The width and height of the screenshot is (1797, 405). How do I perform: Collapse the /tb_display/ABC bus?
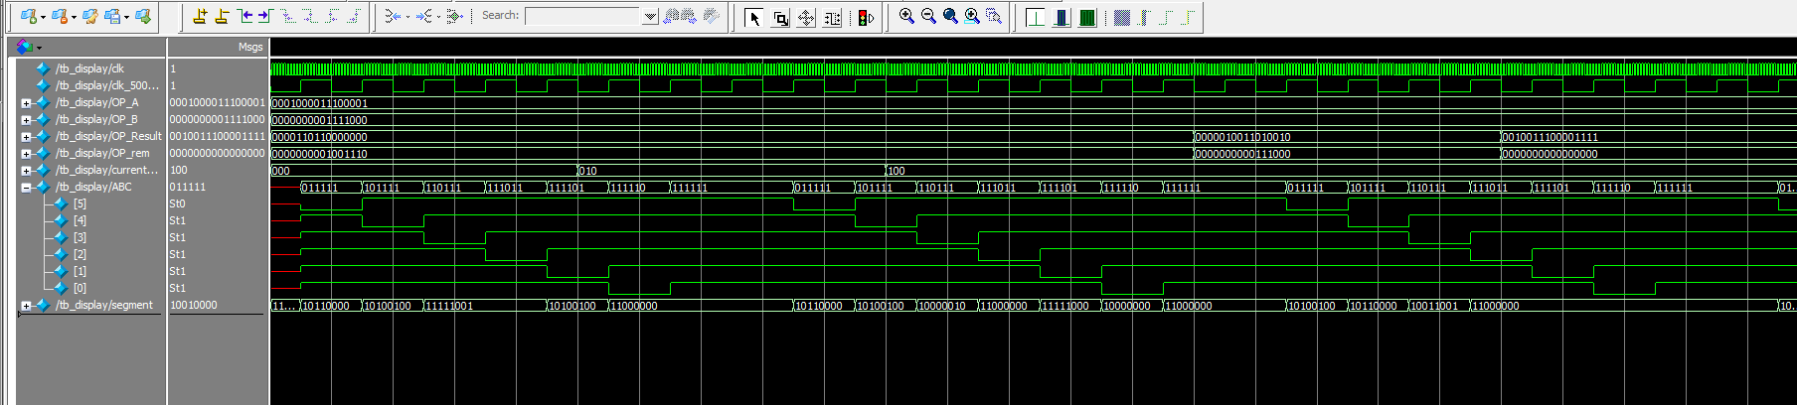(26, 188)
